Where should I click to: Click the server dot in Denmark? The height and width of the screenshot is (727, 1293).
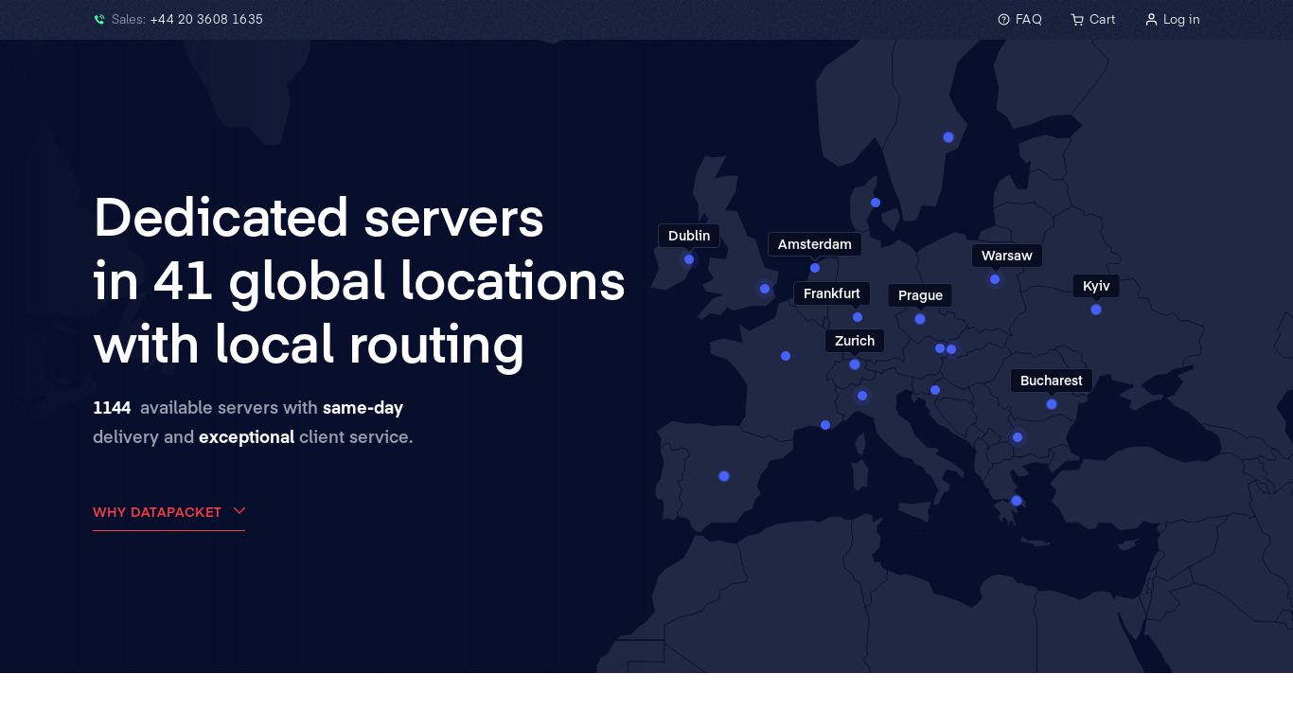pyautogui.click(x=876, y=203)
